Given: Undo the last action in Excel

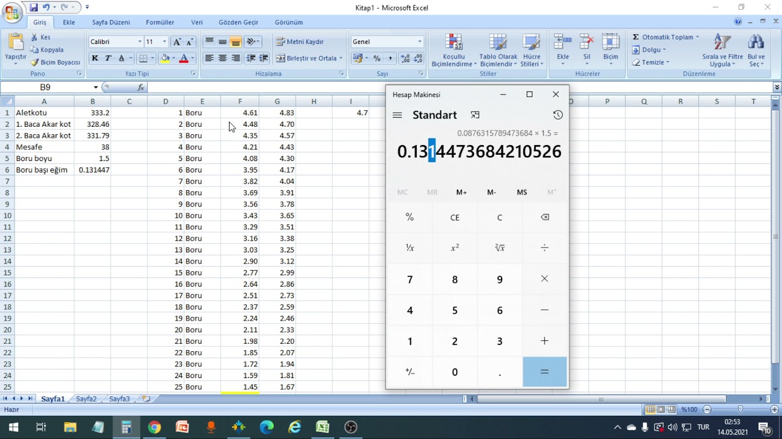Looking at the screenshot, I should (46, 7).
